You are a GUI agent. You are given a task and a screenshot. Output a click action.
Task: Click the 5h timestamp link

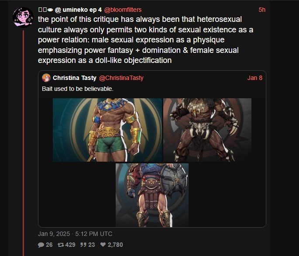click(262, 10)
